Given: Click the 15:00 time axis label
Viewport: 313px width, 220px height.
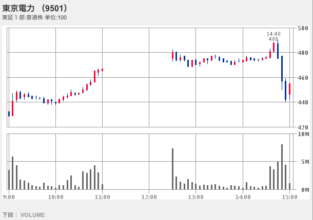Looking at the screenshot, I should (x=289, y=197).
